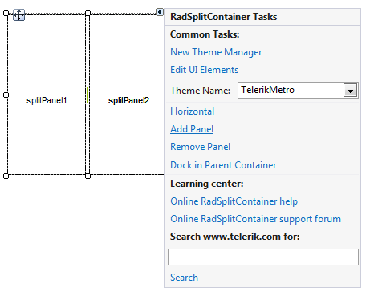Click the move handle icon on splitPanel1
The height and width of the screenshot is (304, 374).
coord(18,15)
